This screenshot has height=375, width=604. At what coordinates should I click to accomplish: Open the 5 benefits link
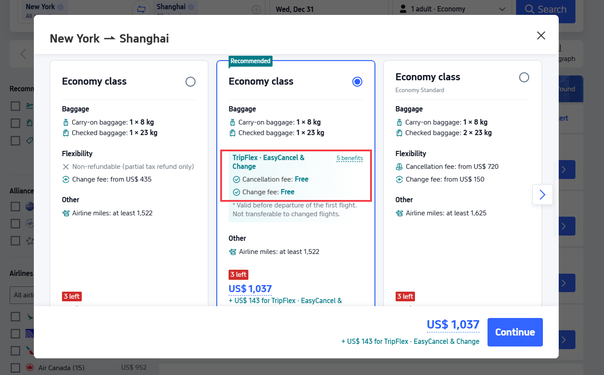(349, 158)
